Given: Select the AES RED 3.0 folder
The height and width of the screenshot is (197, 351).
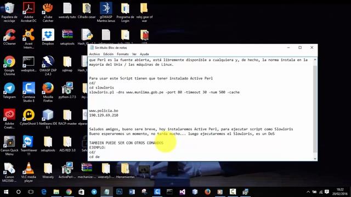Looking at the screenshot, I should tap(67, 143).
